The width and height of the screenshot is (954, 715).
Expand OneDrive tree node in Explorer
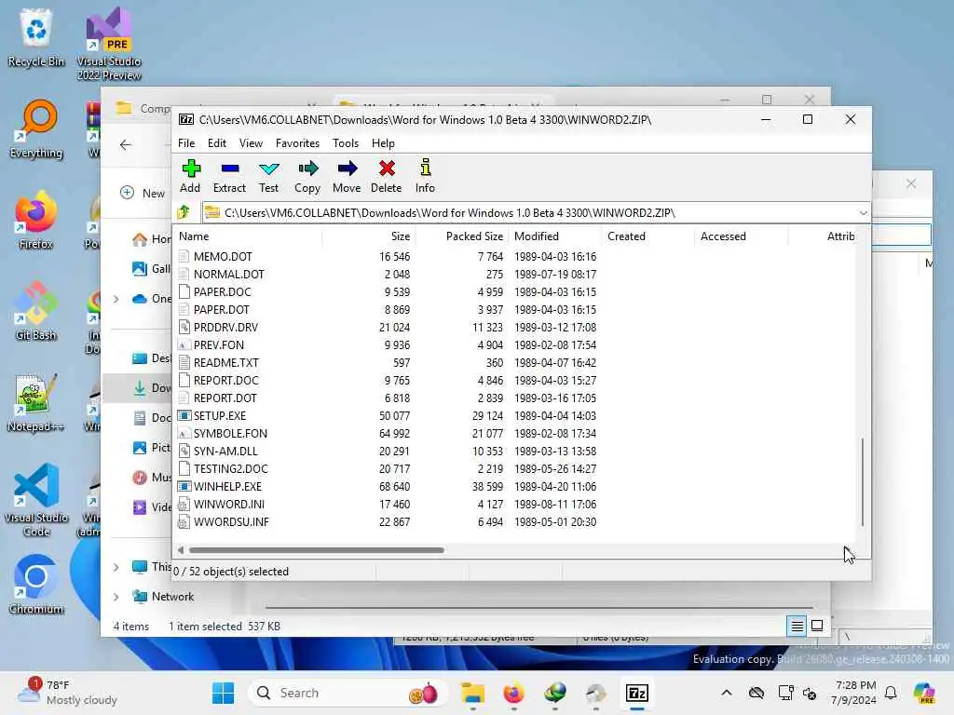pos(116,299)
